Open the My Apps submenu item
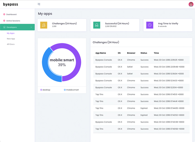Screen dimensions: 195x142 [11, 33]
